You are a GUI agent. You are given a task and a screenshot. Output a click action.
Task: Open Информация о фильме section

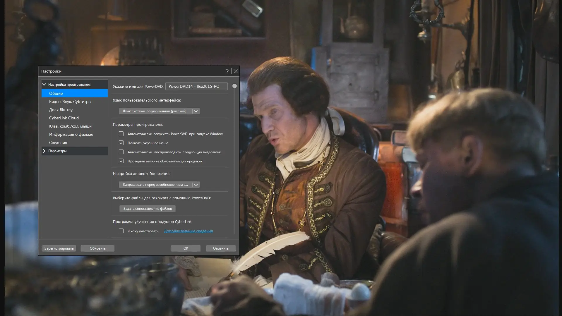pyautogui.click(x=71, y=134)
